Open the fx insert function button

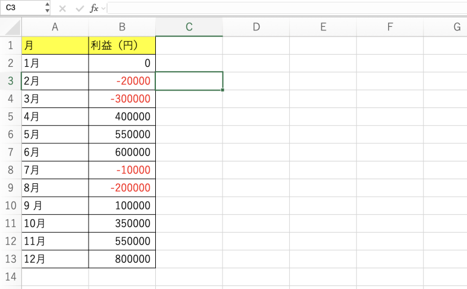coord(94,8)
